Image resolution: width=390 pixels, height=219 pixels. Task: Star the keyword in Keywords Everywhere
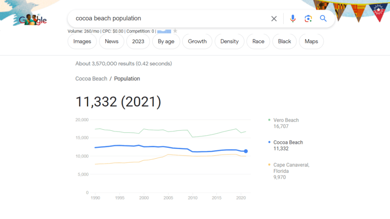[175, 31]
